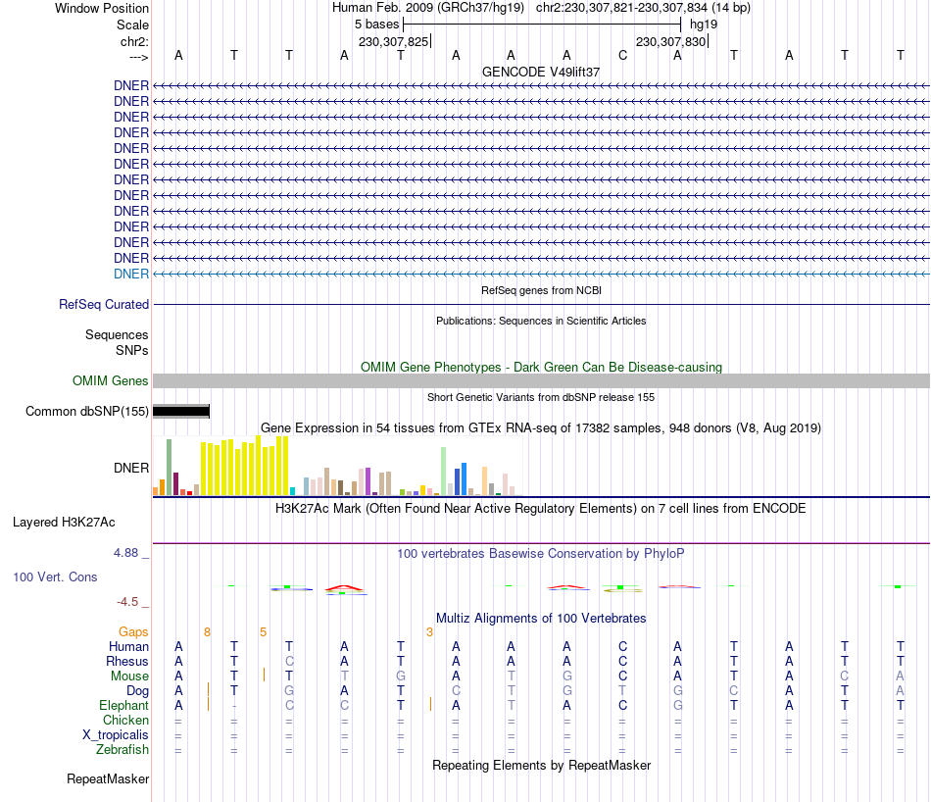Viewport: 931px width, 802px height.
Task: Click the 4.88 PhyloP upper value
Action: (x=125, y=553)
